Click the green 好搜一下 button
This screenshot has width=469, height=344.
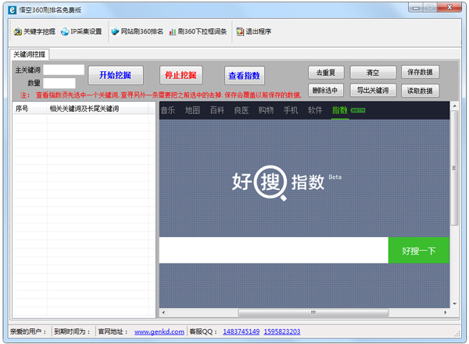[x=419, y=250]
